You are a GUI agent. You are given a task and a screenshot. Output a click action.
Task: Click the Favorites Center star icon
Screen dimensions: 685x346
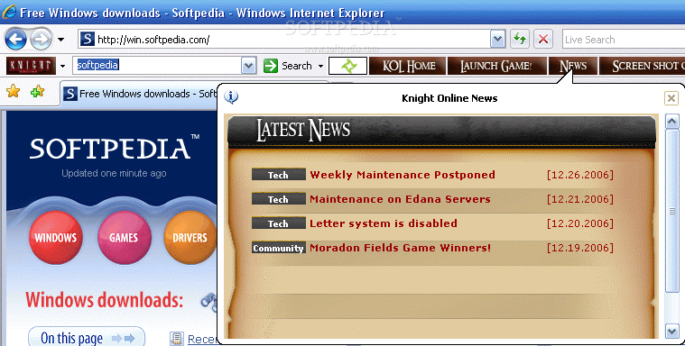(14, 91)
